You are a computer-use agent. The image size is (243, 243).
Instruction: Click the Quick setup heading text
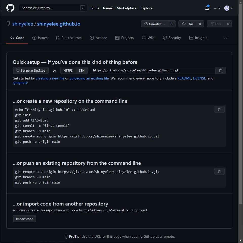(x=75, y=62)
